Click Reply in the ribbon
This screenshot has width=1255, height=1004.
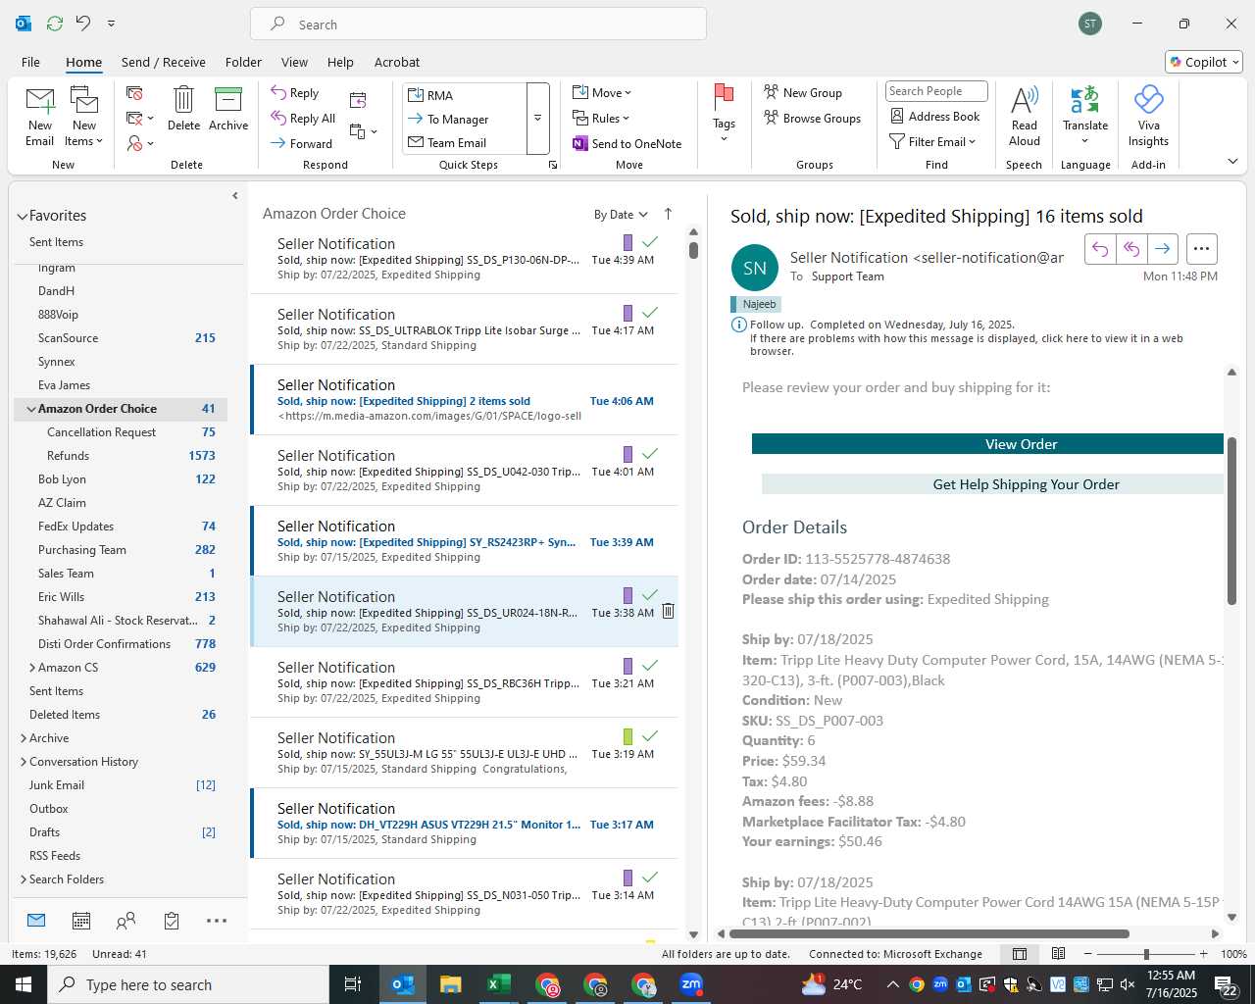click(x=295, y=93)
